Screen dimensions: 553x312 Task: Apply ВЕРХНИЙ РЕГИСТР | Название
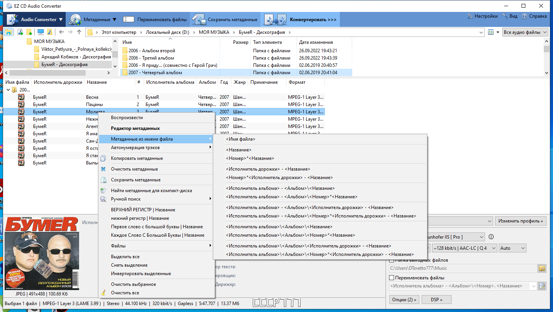click(156, 210)
